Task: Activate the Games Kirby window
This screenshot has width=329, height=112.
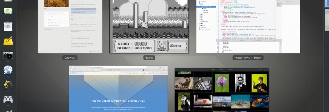Action: 149,26
